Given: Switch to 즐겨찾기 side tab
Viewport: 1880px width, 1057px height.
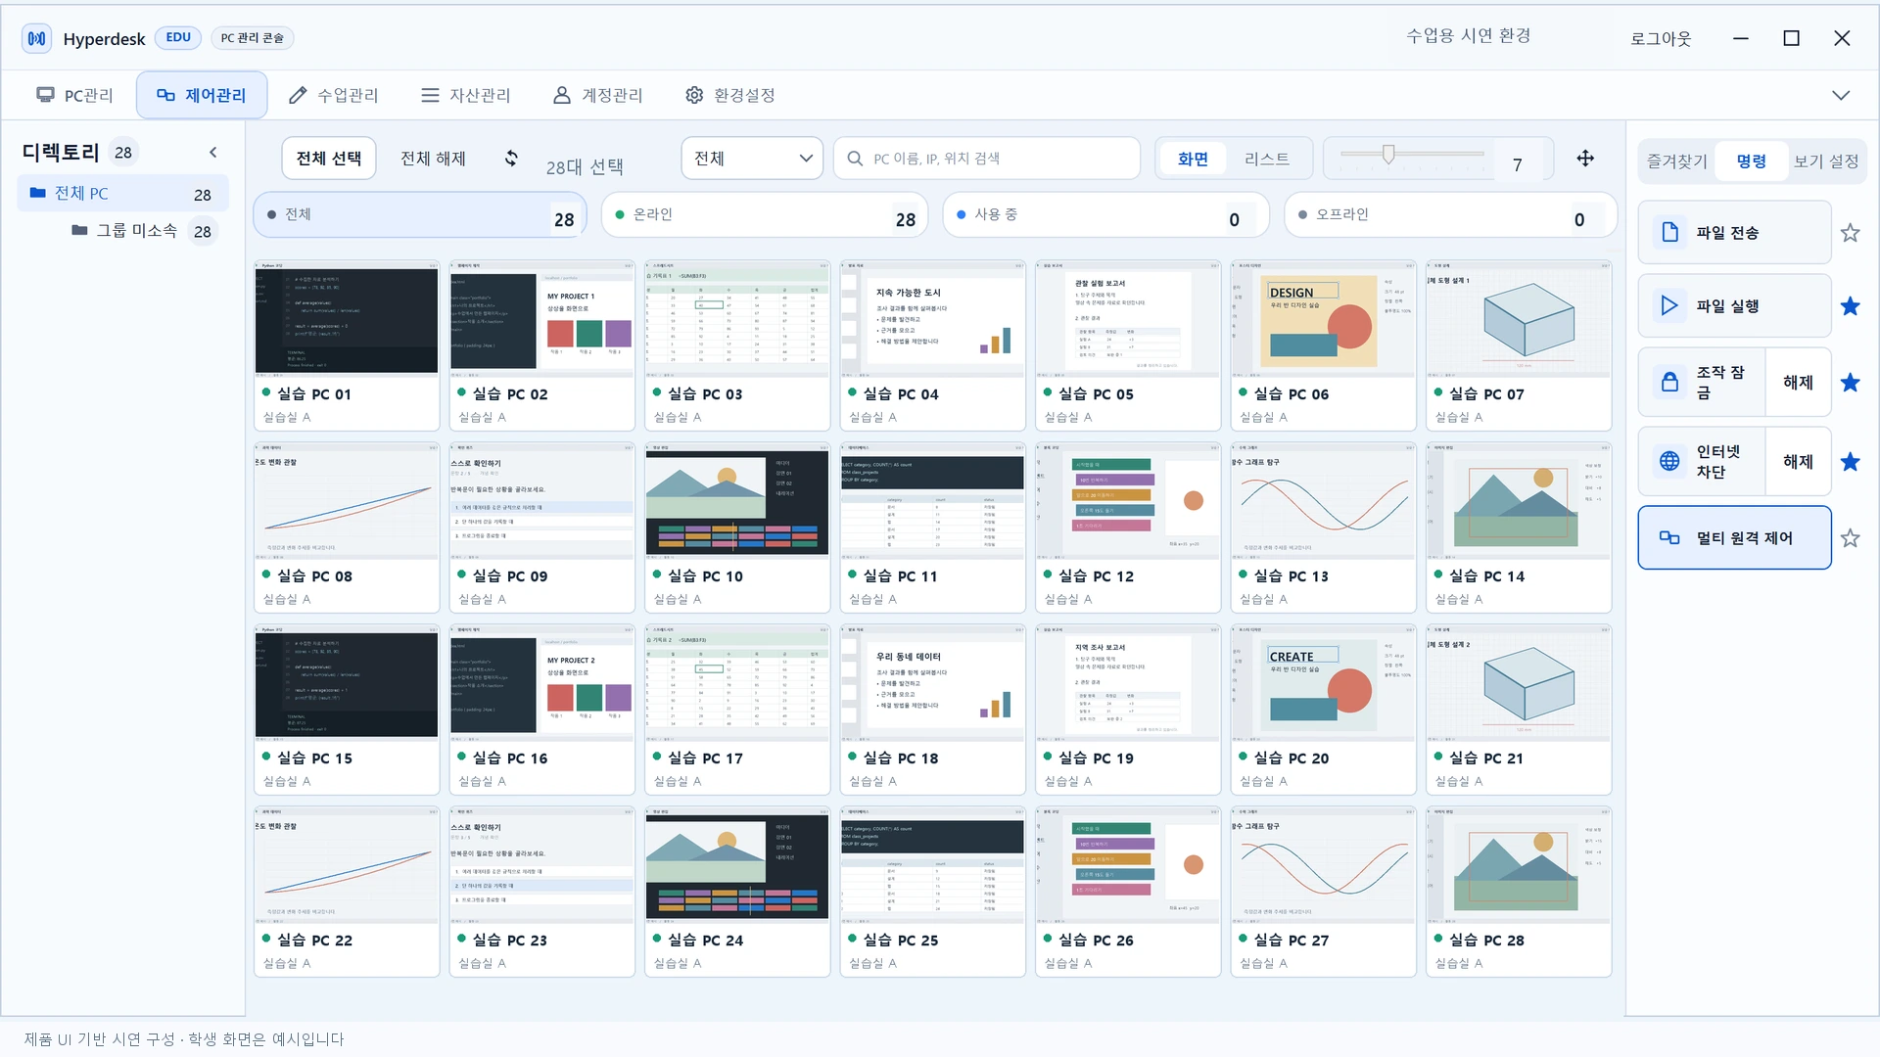Looking at the screenshot, I should tap(1677, 161).
